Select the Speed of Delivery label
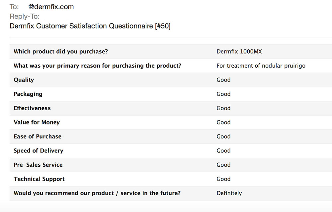 tap(38, 151)
